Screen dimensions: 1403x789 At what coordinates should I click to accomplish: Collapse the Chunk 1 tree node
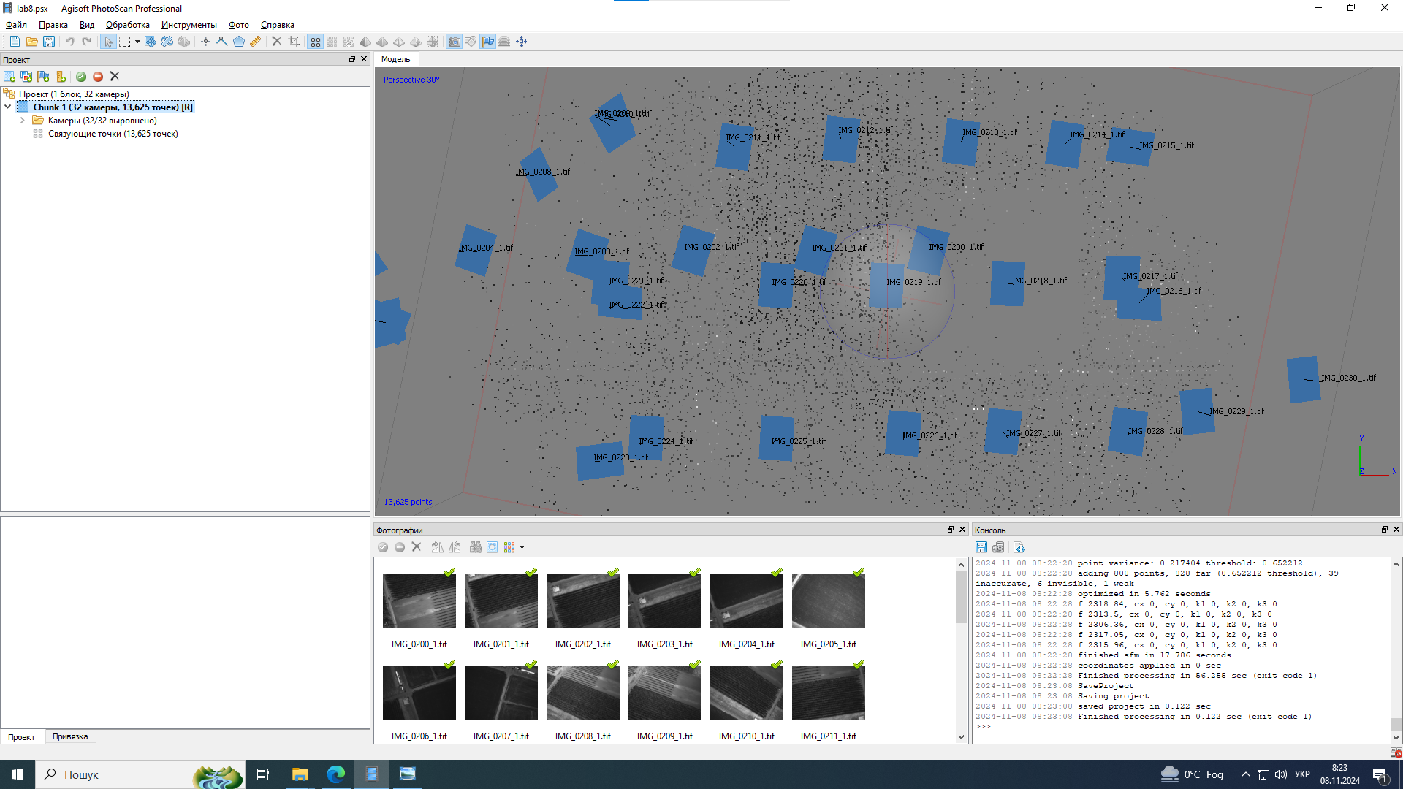(8, 107)
